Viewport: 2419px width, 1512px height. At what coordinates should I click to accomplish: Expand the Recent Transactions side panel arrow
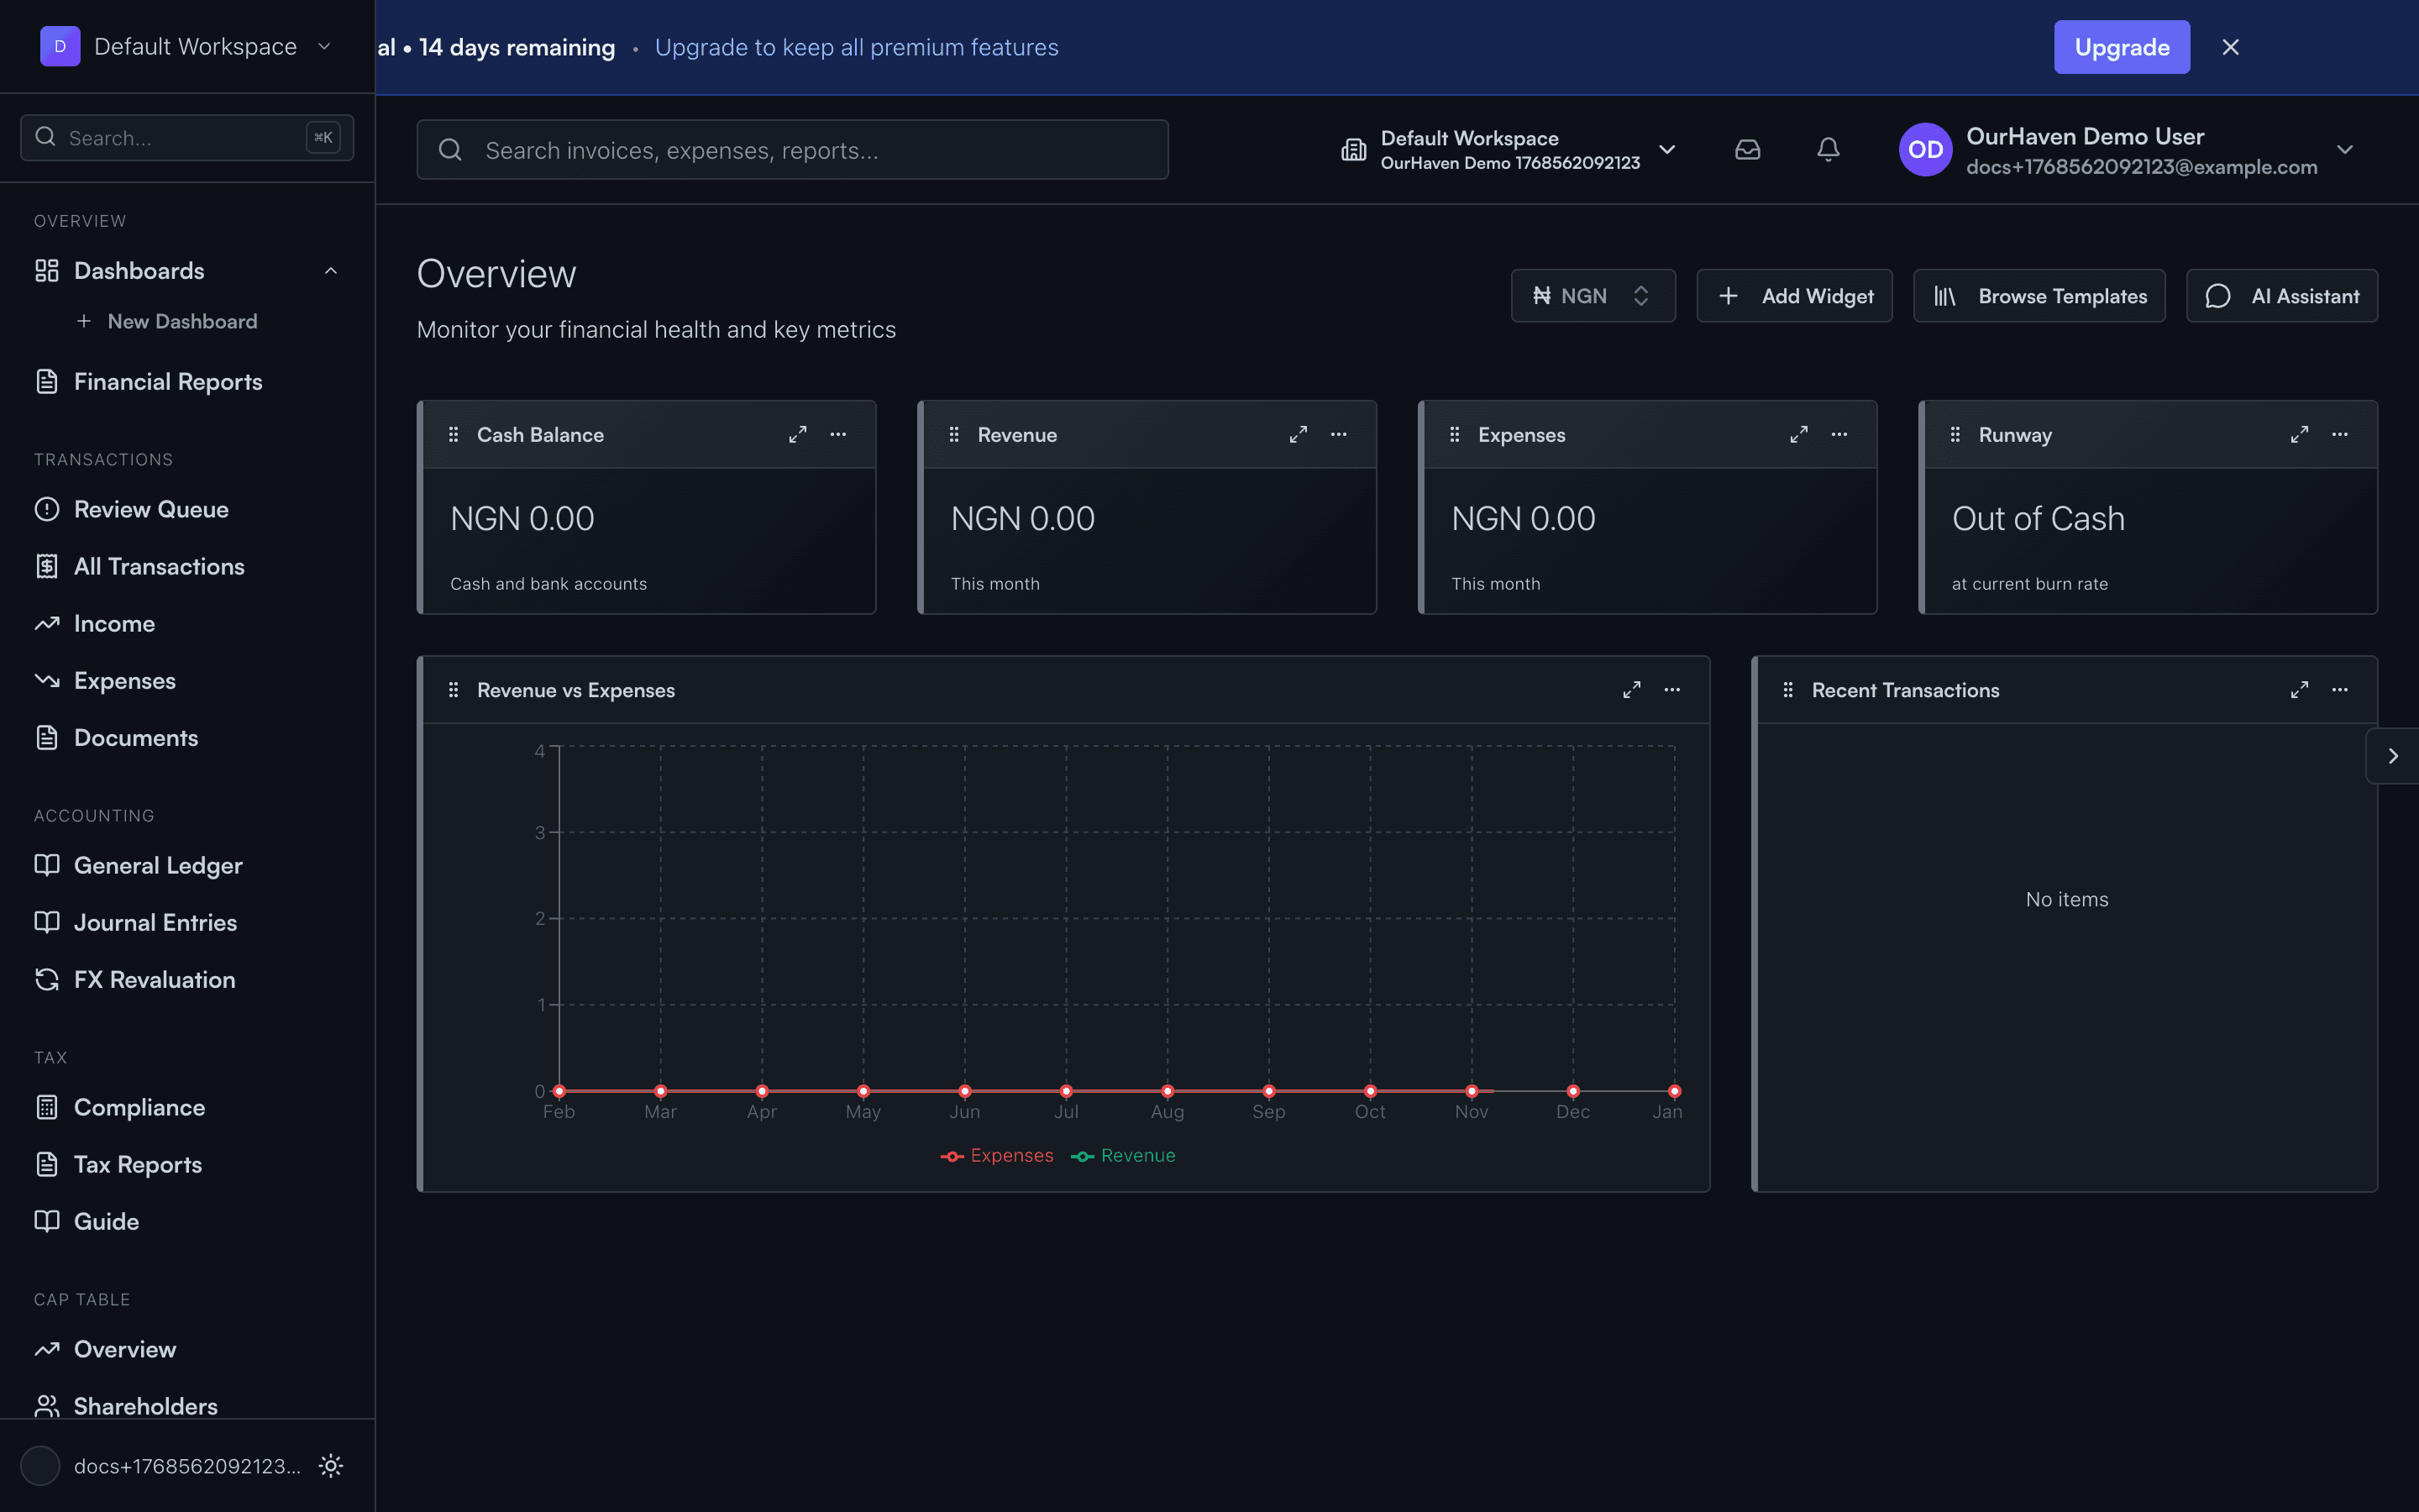(x=2393, y=755)
